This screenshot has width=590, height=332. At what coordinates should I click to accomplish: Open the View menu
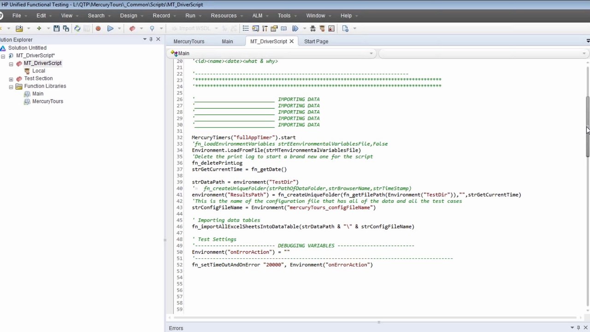[x=67, y=16]
